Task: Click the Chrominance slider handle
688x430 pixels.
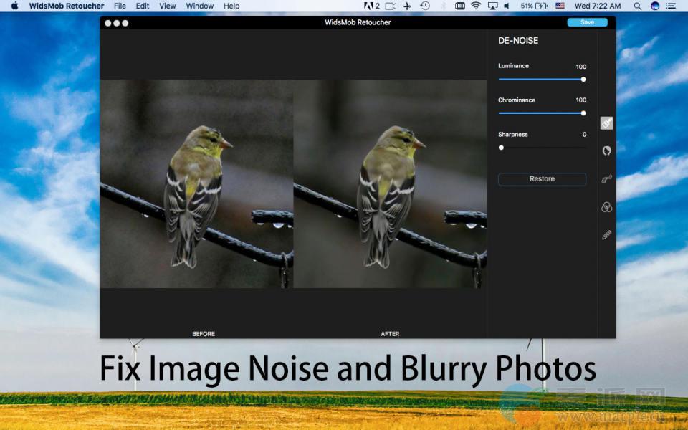Action: [x=583, y=113]
